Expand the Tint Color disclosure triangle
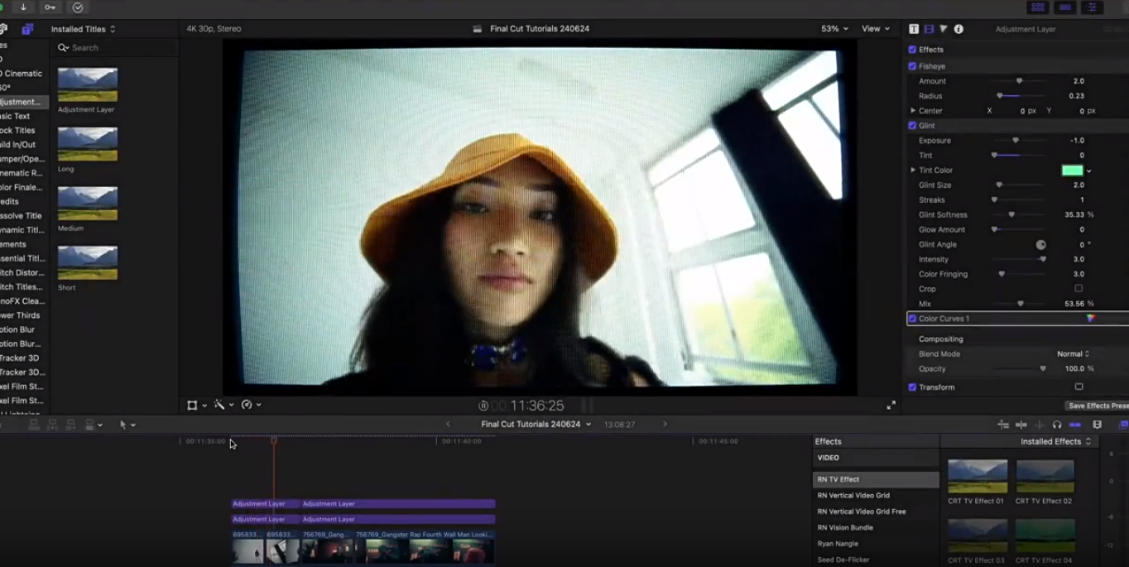 (913, 171)
